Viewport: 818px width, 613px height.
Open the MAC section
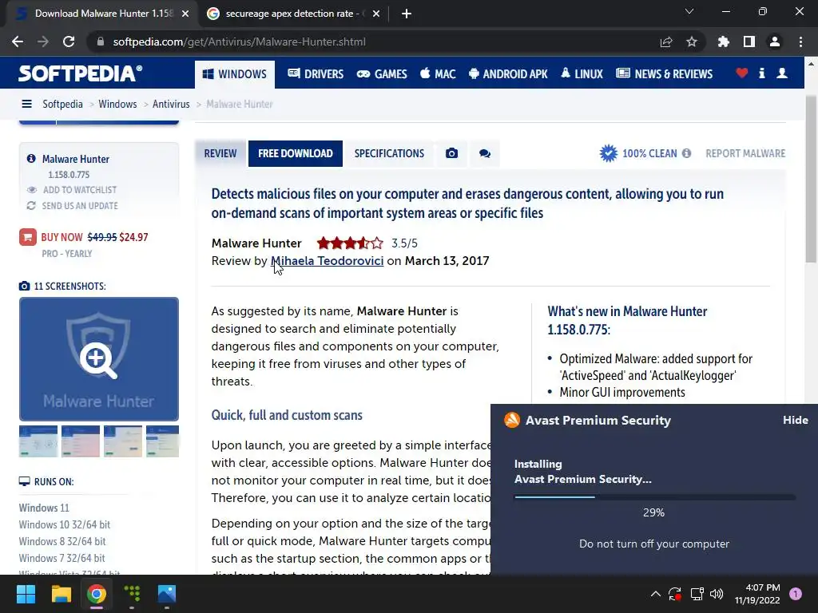(x=438, y=74)
